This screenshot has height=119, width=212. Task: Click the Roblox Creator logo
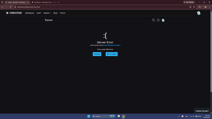pos(14,13)
